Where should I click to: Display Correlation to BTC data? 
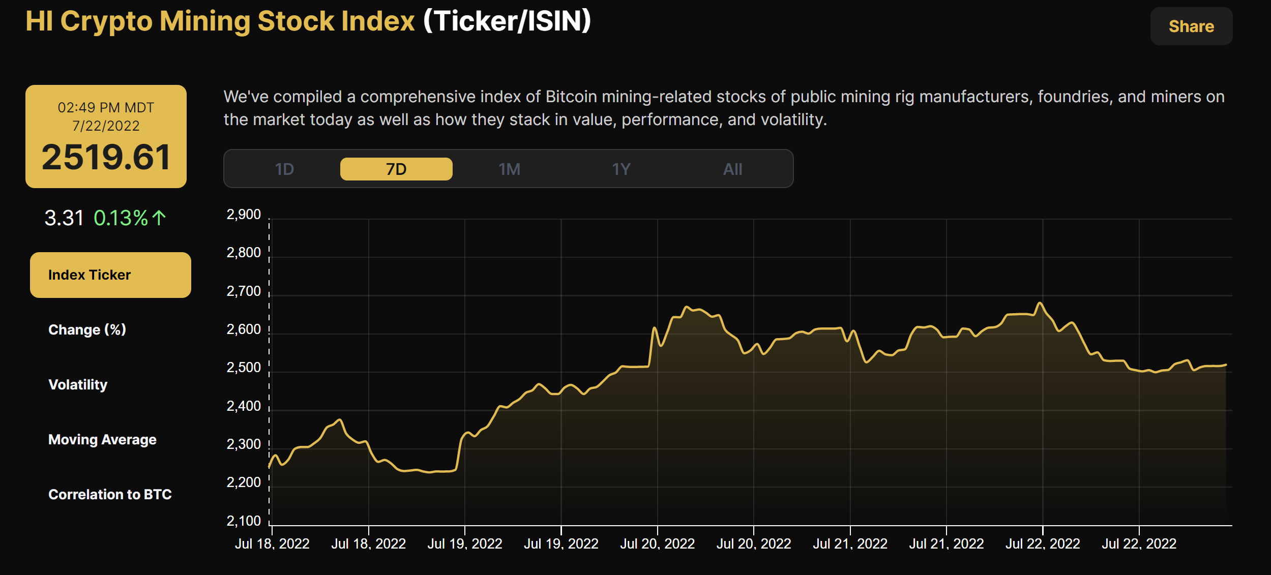click(110, 494)
